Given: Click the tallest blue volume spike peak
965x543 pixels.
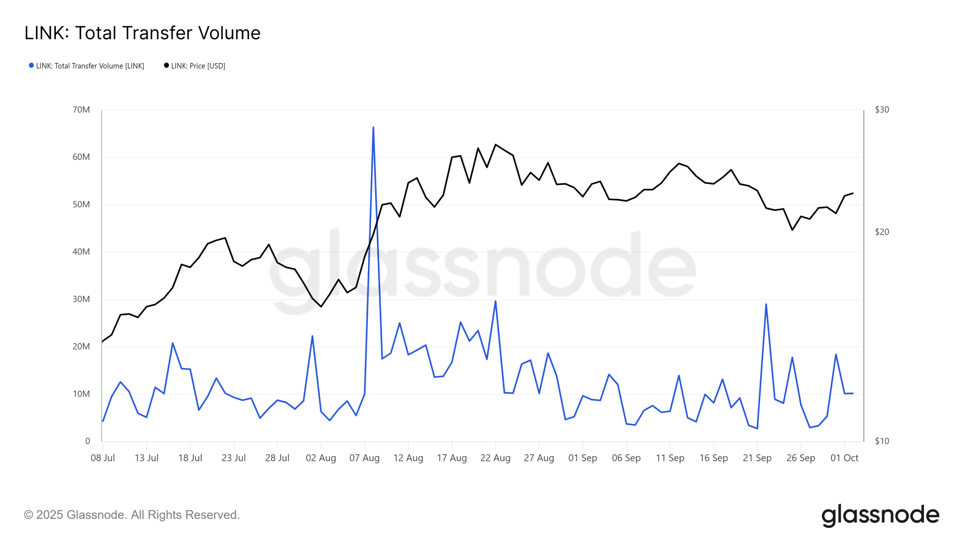Looking at the screenshot, I should (x=373, y=127).
